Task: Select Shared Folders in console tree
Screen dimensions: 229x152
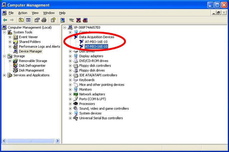Action: (30, 42)
